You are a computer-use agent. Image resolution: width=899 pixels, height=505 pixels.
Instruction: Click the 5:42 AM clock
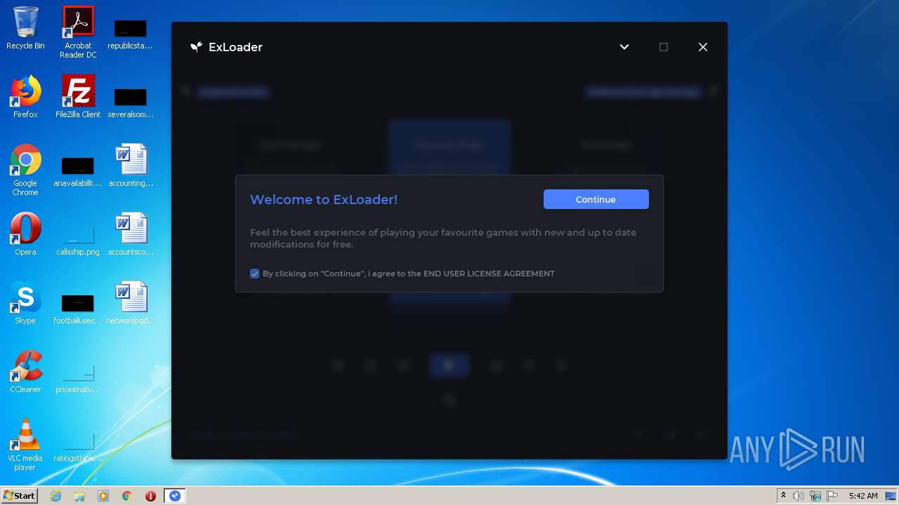point(863,496)
